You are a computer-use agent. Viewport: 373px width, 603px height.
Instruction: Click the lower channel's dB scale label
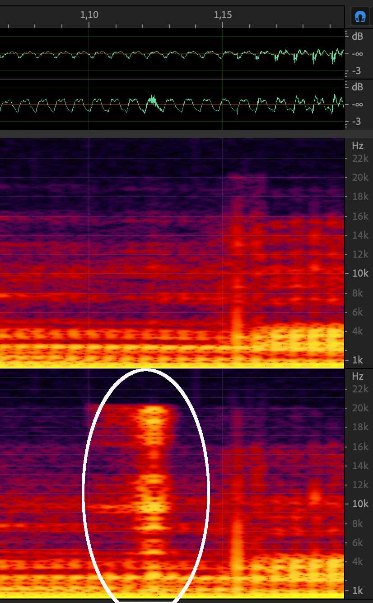(357, 87)
